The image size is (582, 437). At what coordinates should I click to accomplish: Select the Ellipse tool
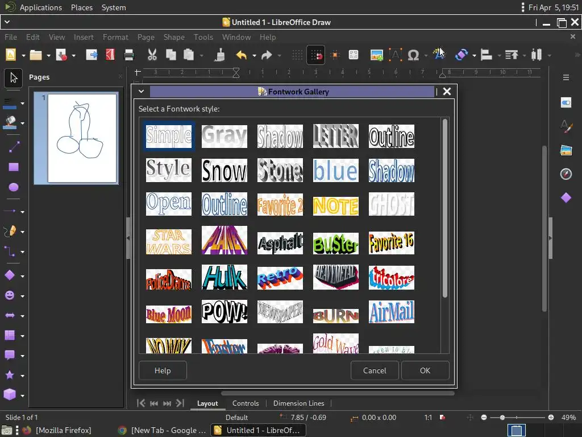(14, 187)
